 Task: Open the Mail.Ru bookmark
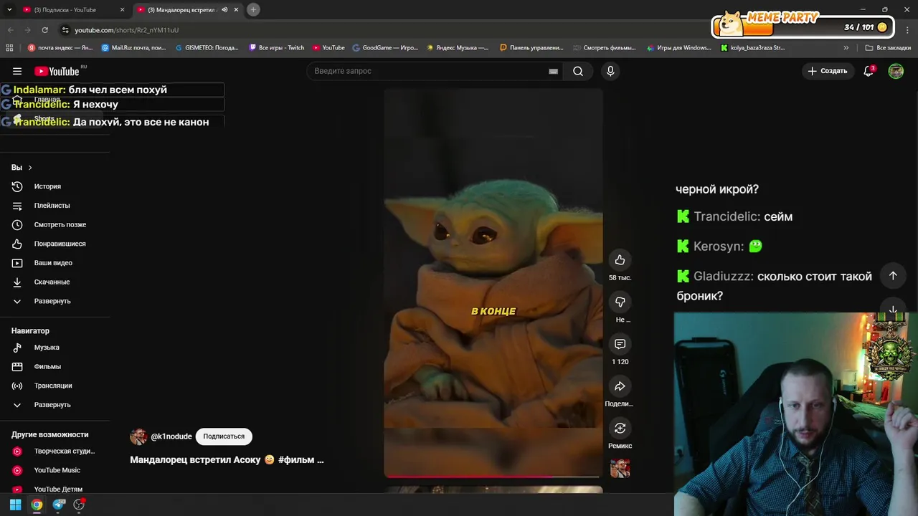[x=134, y=48]
